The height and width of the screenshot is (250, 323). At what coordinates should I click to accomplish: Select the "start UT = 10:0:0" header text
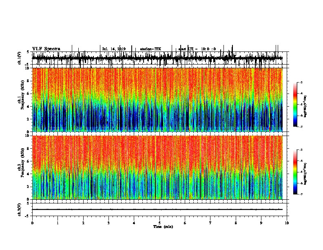[197, 49]
